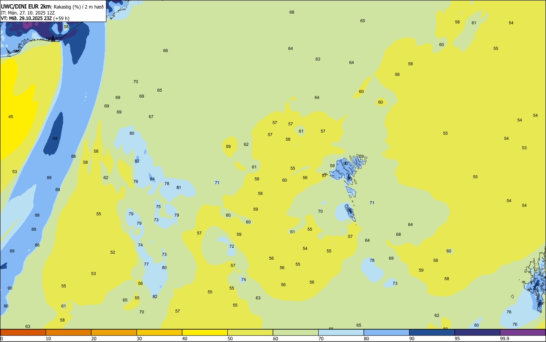Viewport: 546px width, 342px height.
Task: Click the 'IT: Mán. 27. 10. 2025 12Z' line
Action: click(x=27, y=12)
